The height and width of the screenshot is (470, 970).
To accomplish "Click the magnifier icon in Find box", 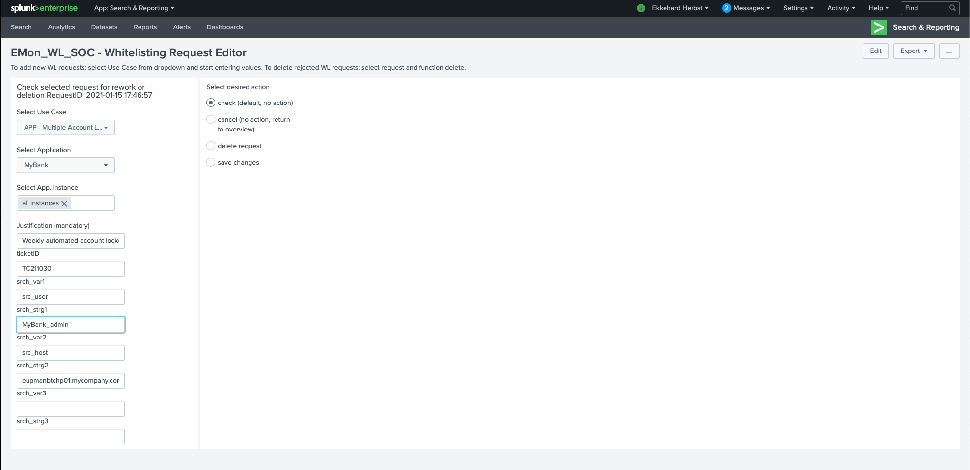I will [x=952, y=8].
